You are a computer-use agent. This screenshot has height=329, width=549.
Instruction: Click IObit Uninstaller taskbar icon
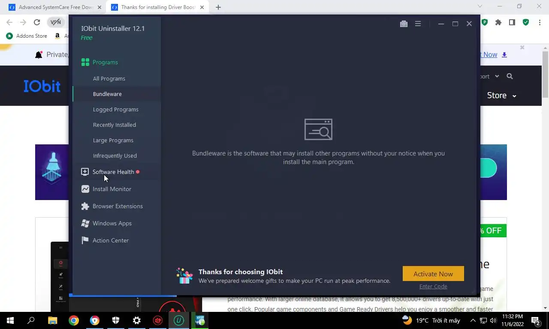pyautogui.click(x=179, y=320)
